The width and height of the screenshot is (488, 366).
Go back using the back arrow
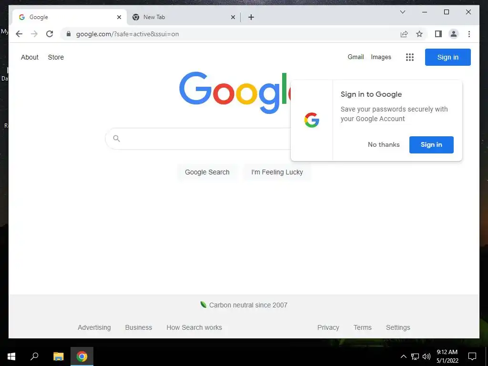click(19, 34)
